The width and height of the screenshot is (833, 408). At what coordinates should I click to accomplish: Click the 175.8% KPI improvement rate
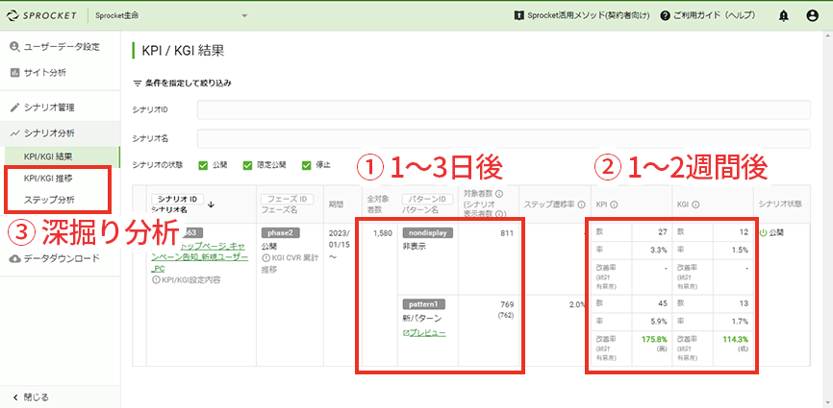click(x=656, y=339)
